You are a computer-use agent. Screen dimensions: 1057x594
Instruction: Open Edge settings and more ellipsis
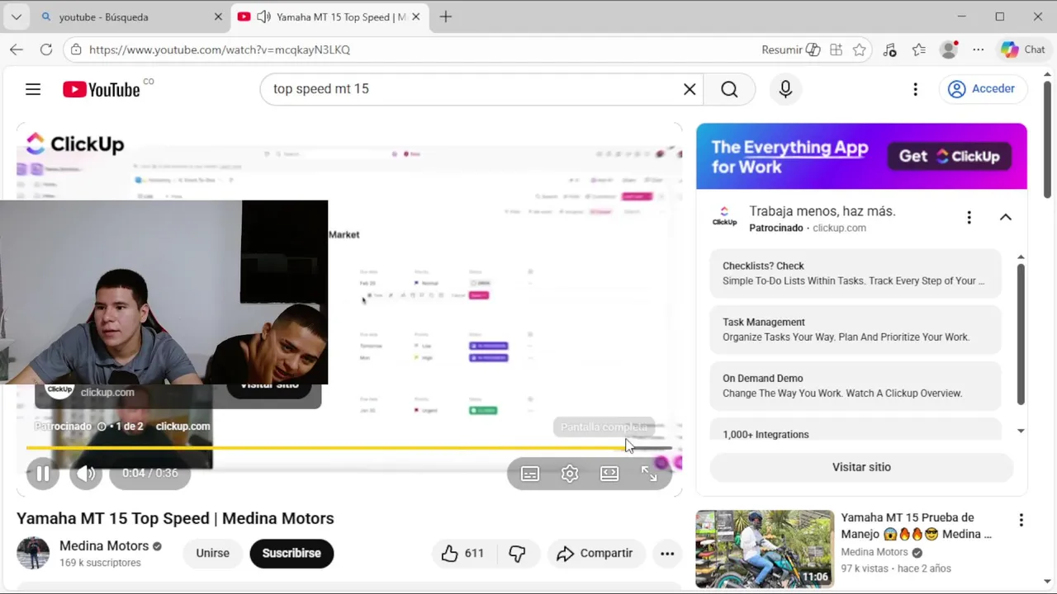(x=979, y=49)
